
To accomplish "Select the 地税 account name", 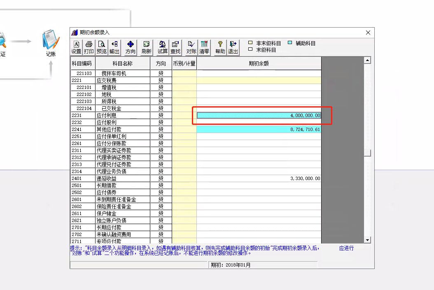I will pos(106,94).
